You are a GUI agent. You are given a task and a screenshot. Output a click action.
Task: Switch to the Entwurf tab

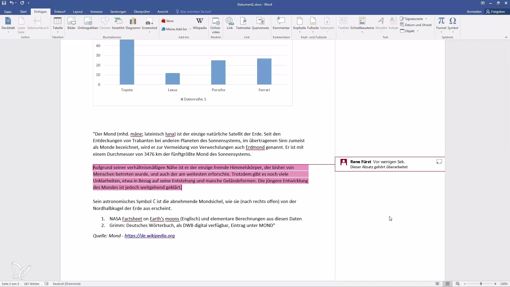(60, 12)
